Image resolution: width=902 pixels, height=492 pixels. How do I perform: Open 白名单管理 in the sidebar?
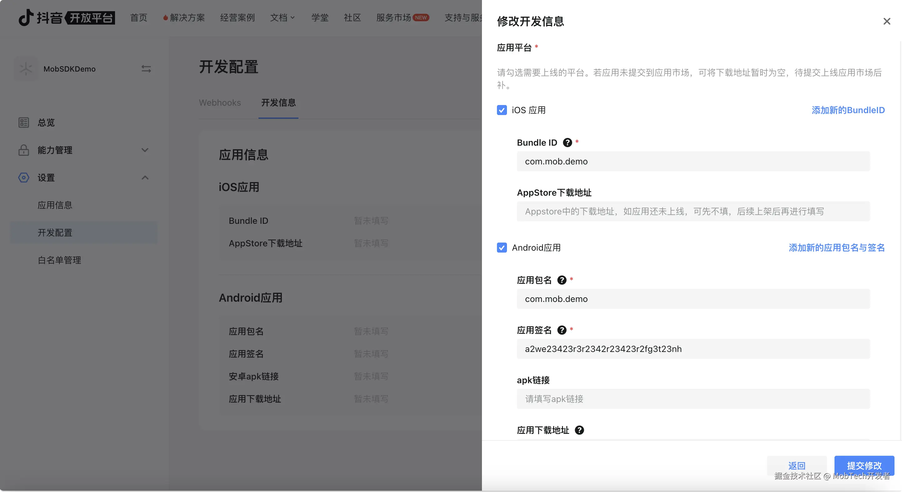click(59, 260)
